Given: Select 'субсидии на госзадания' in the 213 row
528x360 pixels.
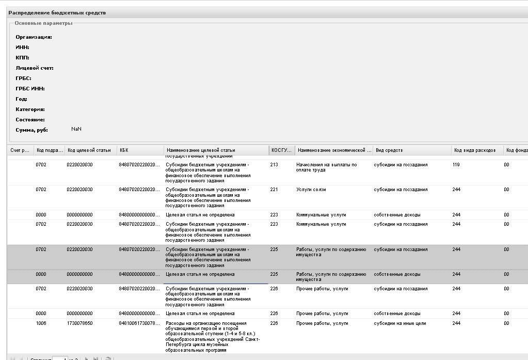Looking at the screenshot, I should point(401,165).
